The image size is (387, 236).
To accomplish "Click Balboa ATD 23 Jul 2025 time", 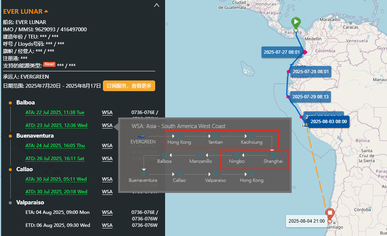I will 56,125.
